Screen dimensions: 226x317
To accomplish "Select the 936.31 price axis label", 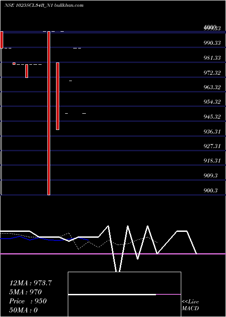I will (212, 132).
